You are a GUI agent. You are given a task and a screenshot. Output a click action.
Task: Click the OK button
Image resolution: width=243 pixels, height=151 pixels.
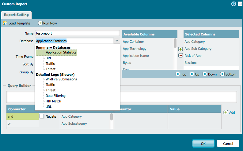[x=203, y=144]
